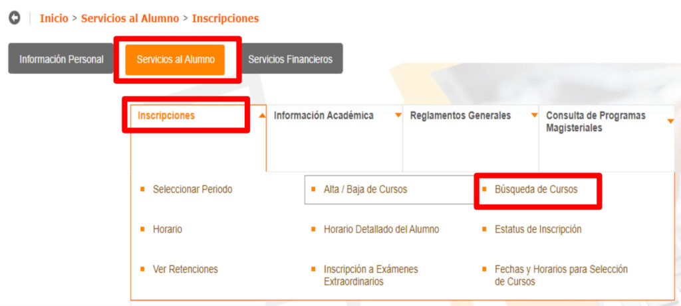Open Servicios al Alumno breadcrumb link
The height and width of the screenshot is (306, 681).
pos(130,19)
